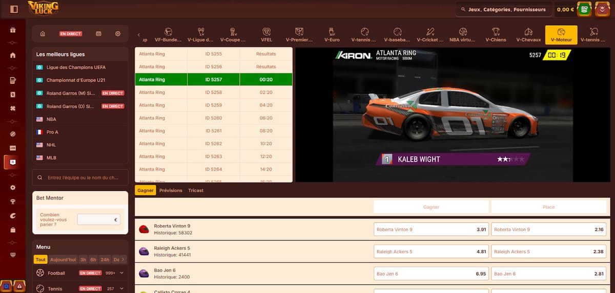
Task: Filter menu by 24h
Action: 105,259
